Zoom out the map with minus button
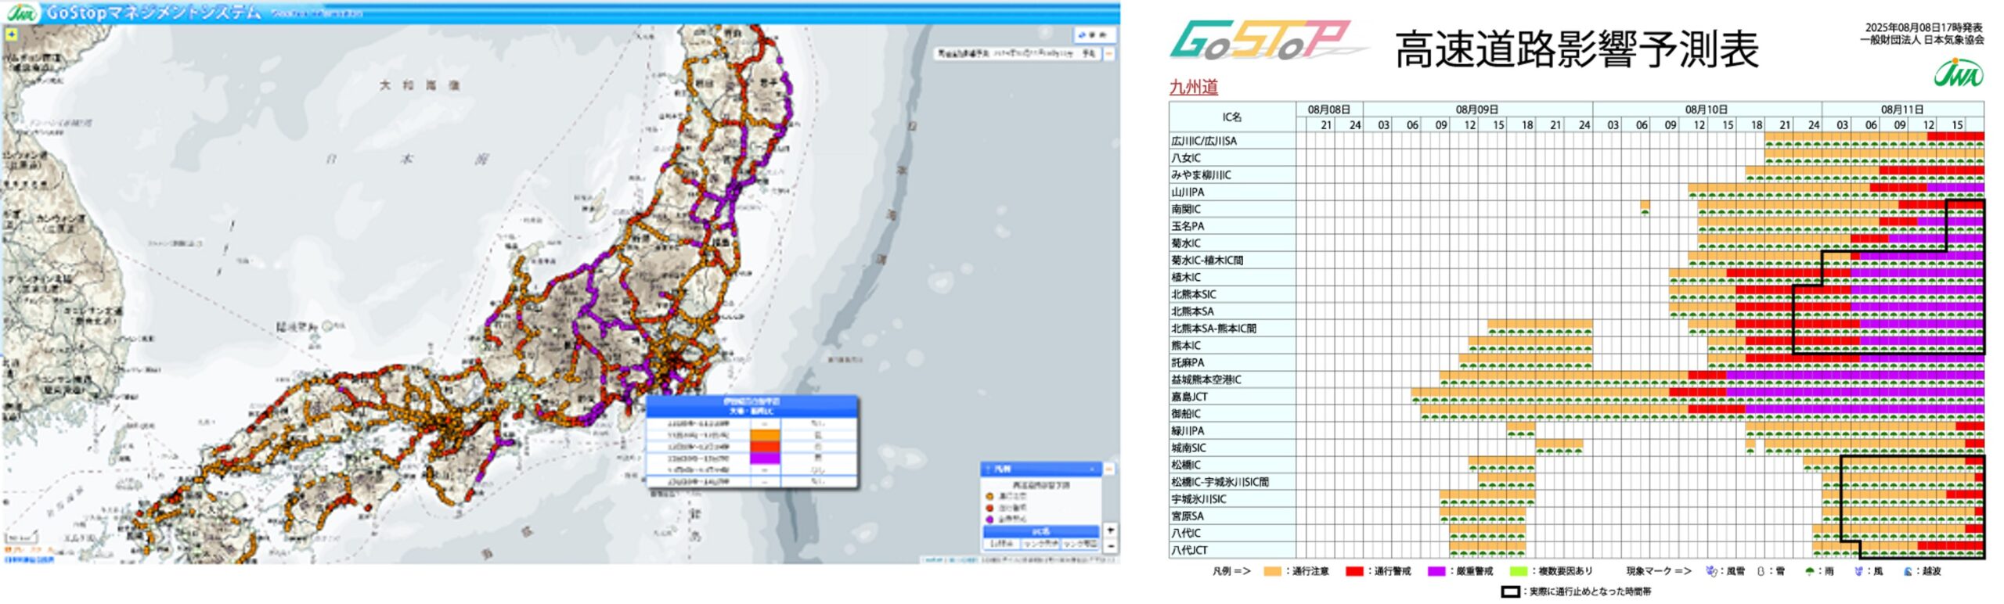Screen dimensions: 2004x604 1110,545
